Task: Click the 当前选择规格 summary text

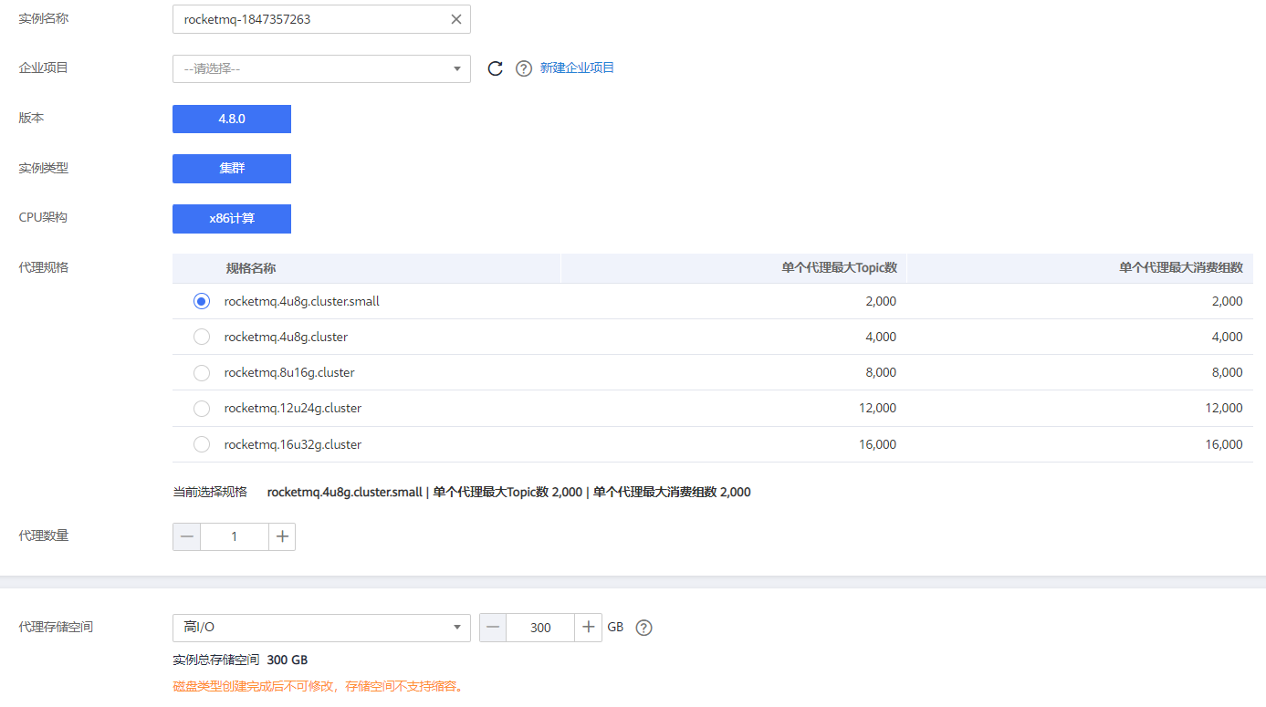Action: pos(462,492)
